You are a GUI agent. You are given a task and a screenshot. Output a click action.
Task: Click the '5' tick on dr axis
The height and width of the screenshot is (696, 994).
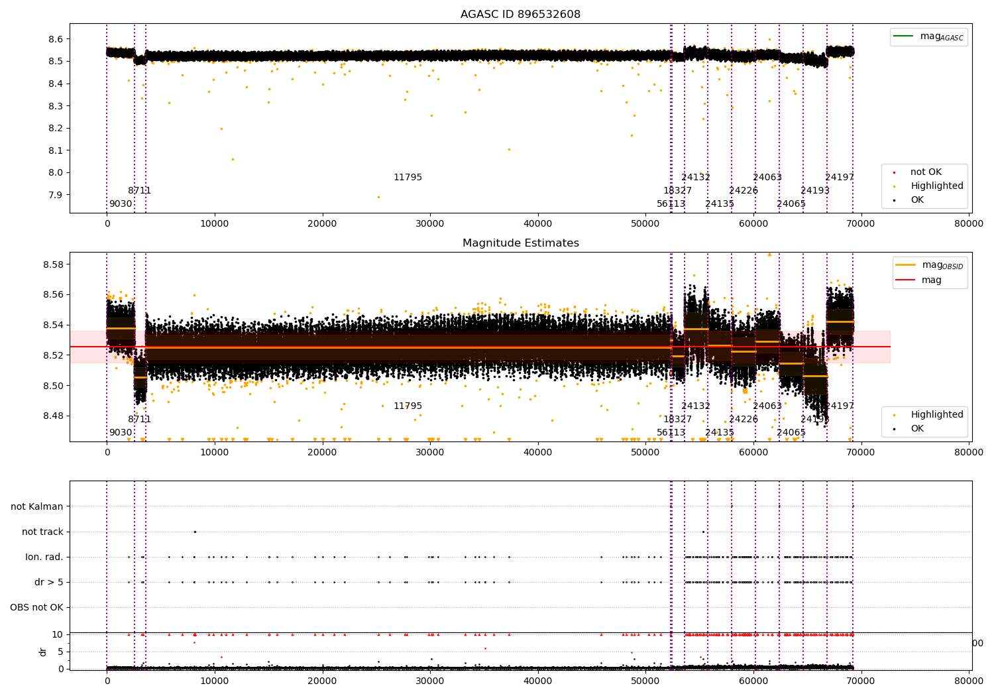(x=61, y=652)
